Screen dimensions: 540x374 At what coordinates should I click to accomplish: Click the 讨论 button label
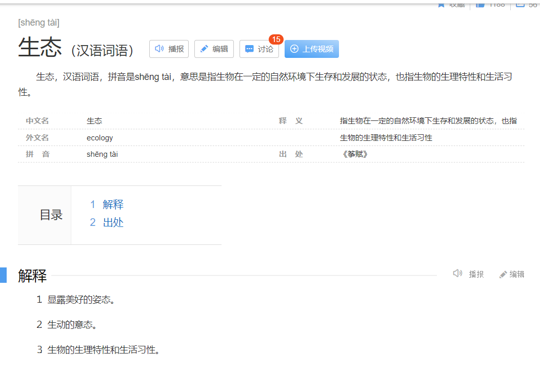point(266,49)
